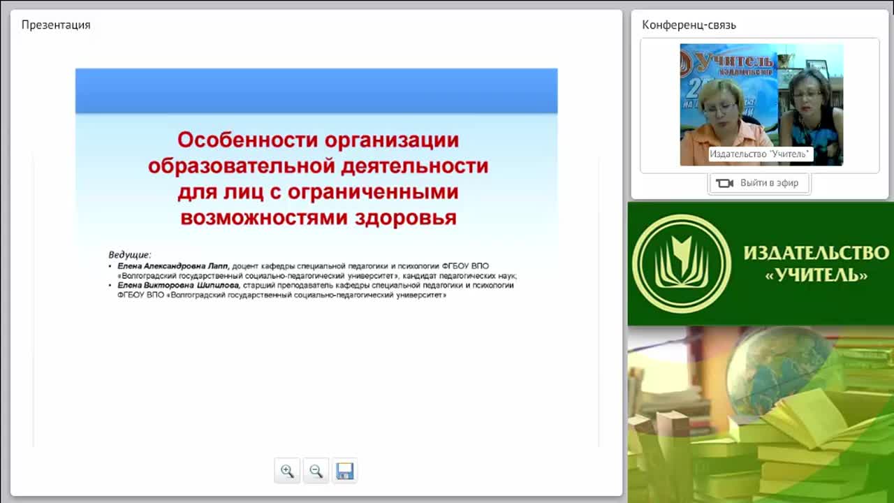This screenshot has width=894, height=503.
Task: Click the 'Презентация' panel title
Action: tap(56, 25)
